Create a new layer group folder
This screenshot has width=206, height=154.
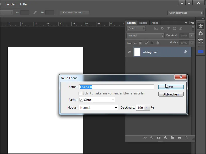(x=173, y=138)
